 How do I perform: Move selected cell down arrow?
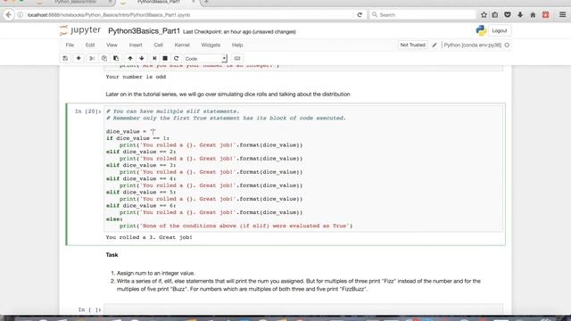pos(142,58)
